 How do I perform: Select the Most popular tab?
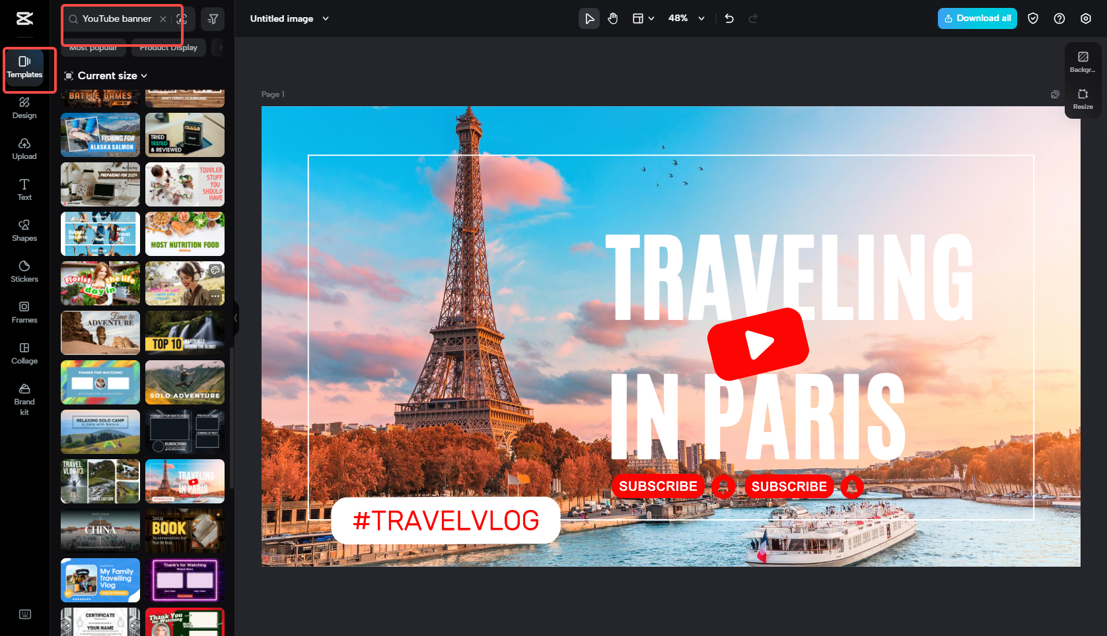pos(93,47)
